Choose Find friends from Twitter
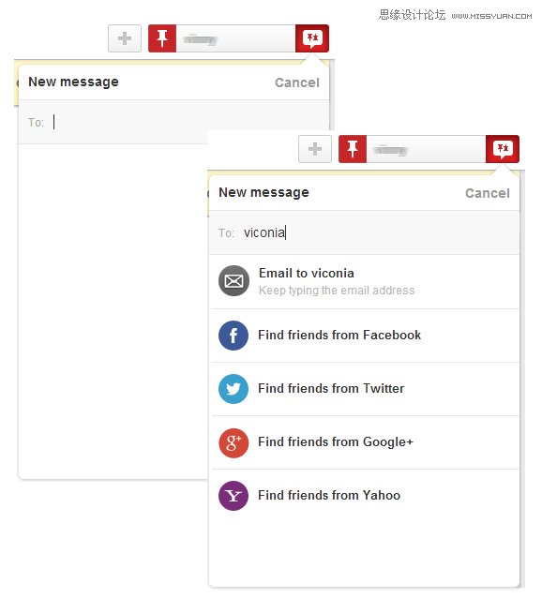 [x=364, y=389]
